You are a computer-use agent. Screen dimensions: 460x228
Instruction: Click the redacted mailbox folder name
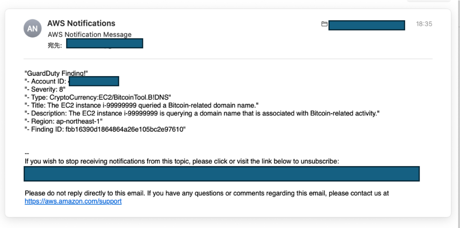click(x=367, y=25)
